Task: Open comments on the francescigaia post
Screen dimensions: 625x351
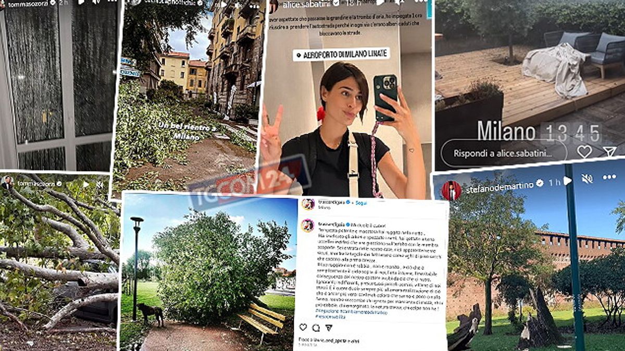Action: [x=316, y=328]
